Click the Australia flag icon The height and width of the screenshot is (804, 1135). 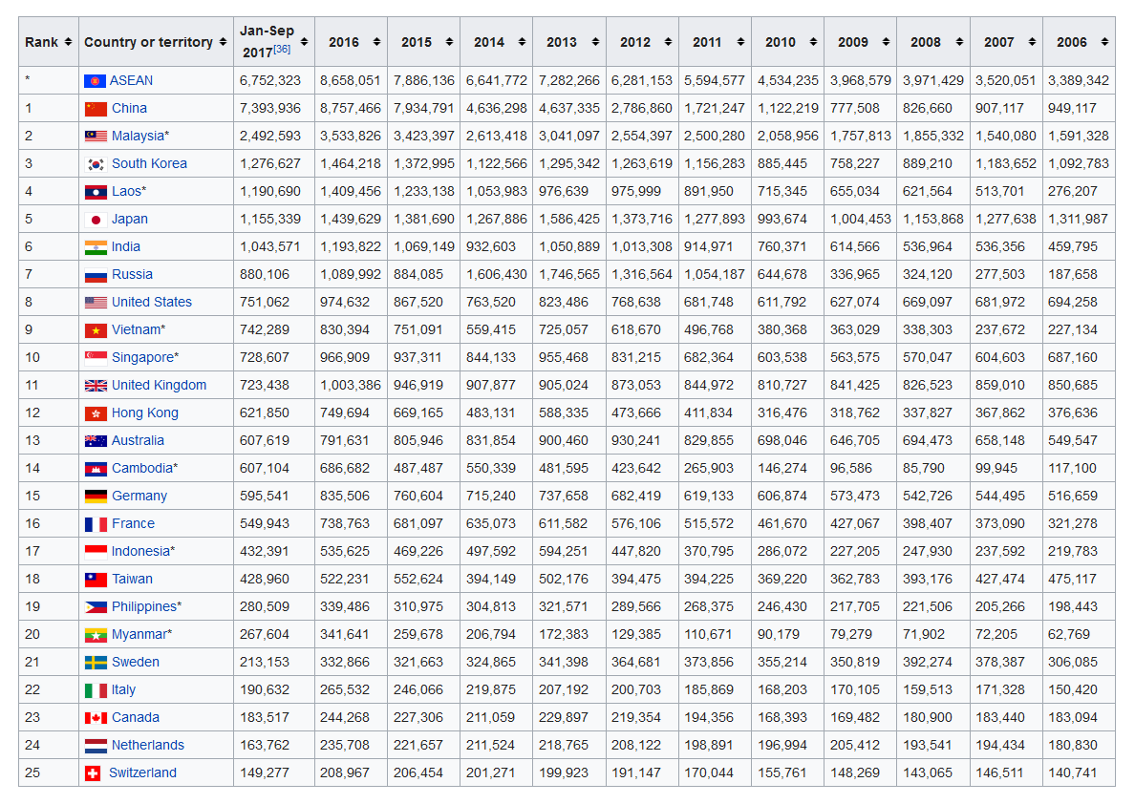tap(96, 441)
